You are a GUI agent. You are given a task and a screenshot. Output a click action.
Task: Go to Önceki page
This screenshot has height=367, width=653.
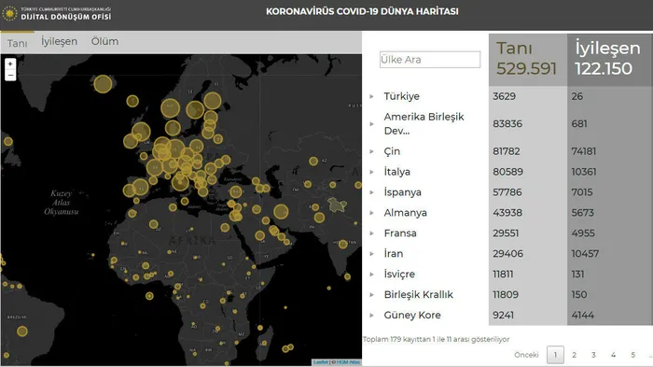526,355
